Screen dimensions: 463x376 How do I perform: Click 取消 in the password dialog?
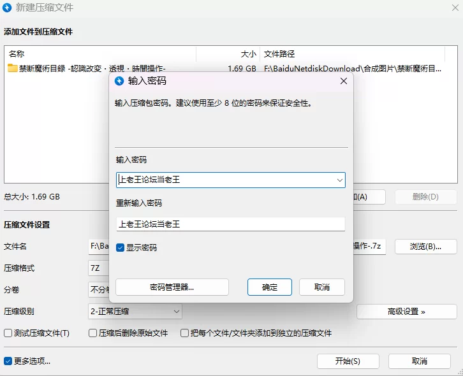click(x=322, y=287)
